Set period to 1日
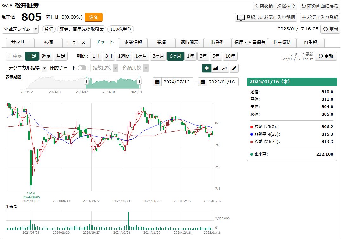 point(96,56)
